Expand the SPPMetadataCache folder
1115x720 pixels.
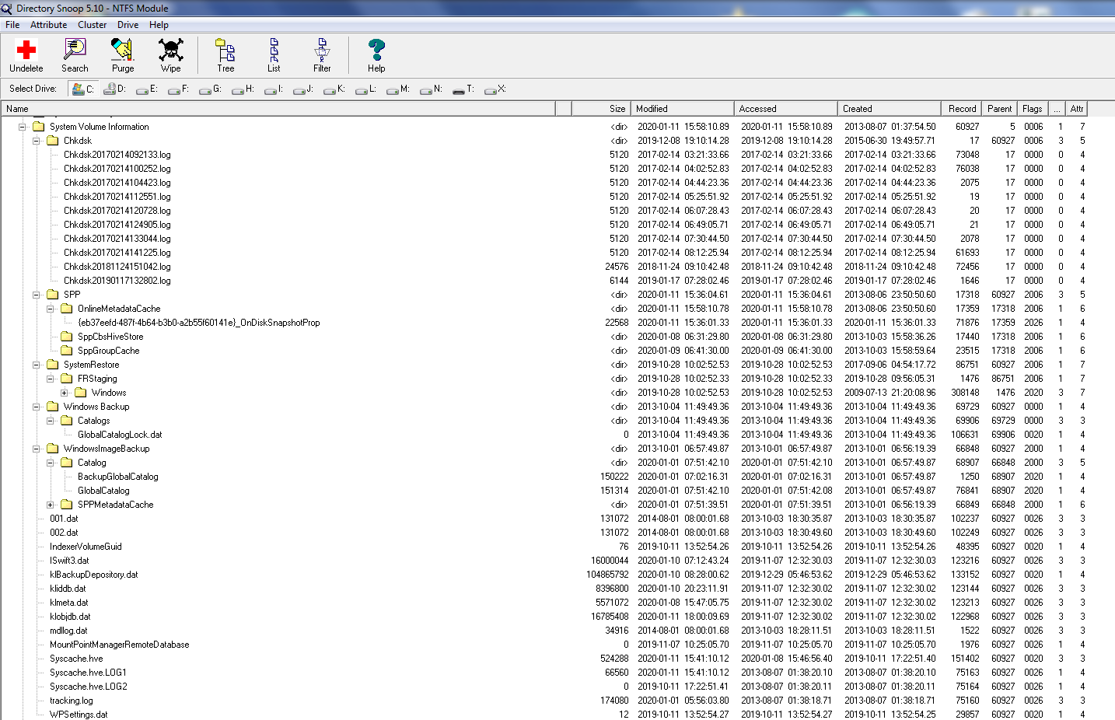[x=51, y=505]
